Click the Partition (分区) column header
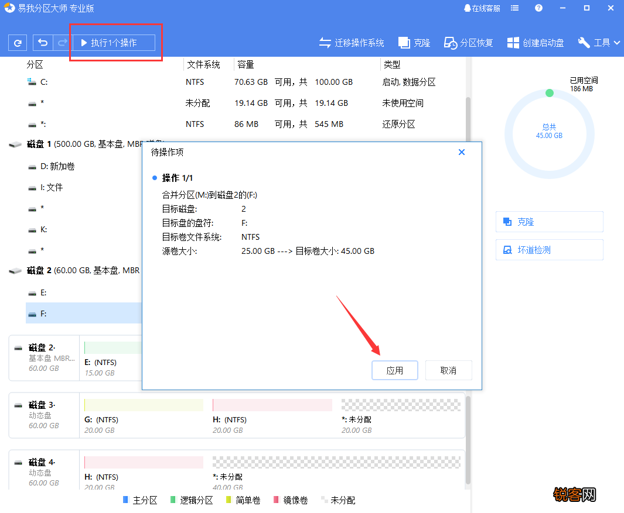Image resolution: width=624 pixels, height=513 pixels. click(35, 64)
